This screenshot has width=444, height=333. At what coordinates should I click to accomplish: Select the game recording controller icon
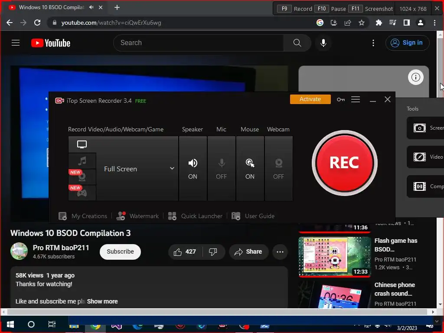(82, 193)
